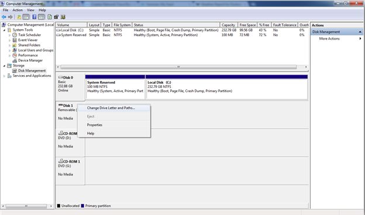The width and height of the screenshot is (365, 215).
Task: Sort by the File System column header
Action: pyautogui.click(x=122, y=25)
